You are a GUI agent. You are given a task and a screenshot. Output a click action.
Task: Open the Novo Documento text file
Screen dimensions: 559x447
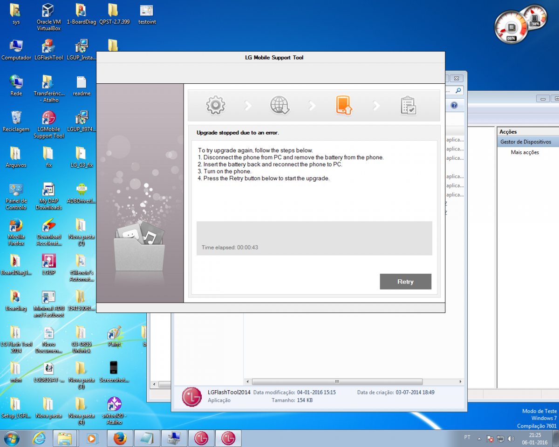tap(48, 339)
